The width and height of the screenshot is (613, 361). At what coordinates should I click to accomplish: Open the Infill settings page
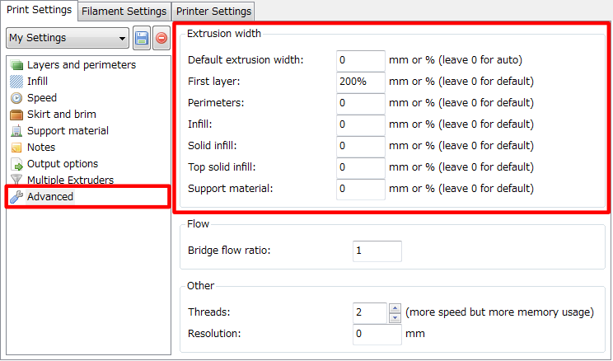[37, 82]
